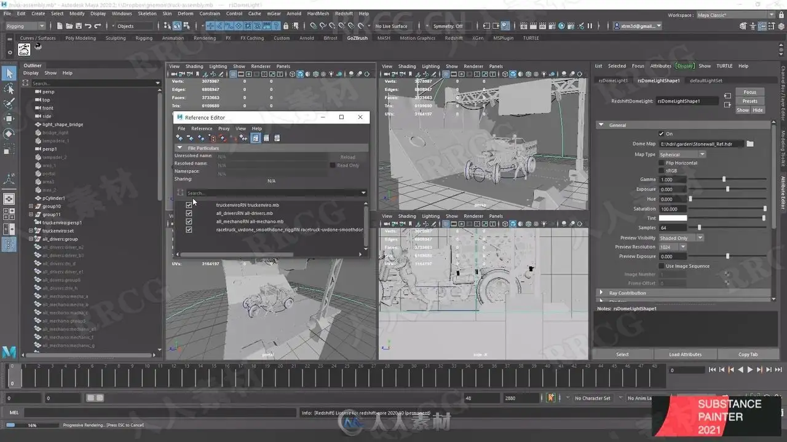787x442 pixels.
Task: Enable Flip Horizontal checkbox
Action: (x=662, y=163)
